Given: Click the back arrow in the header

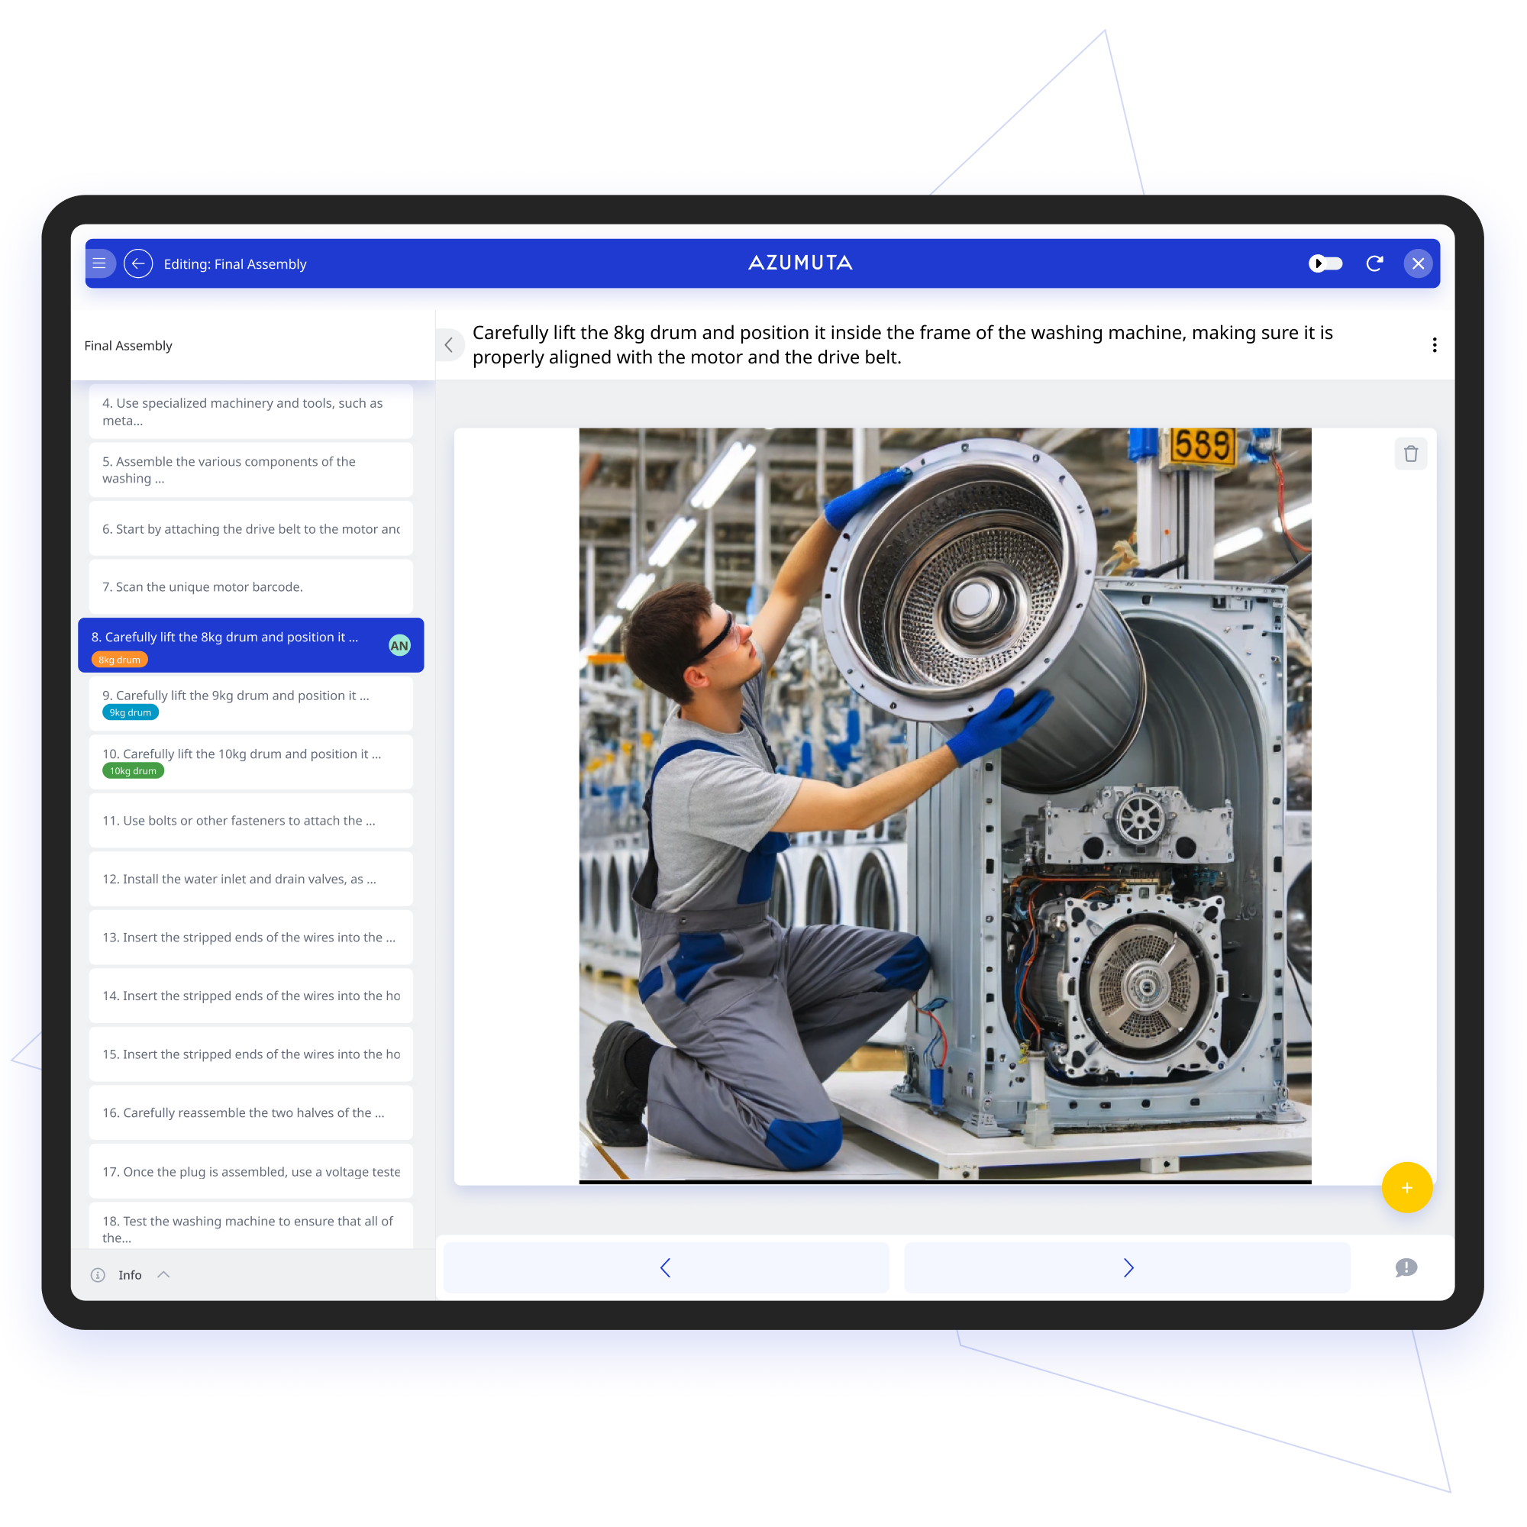Looking at the screenshot, I should pyautogui.click(x=138, y=263).
